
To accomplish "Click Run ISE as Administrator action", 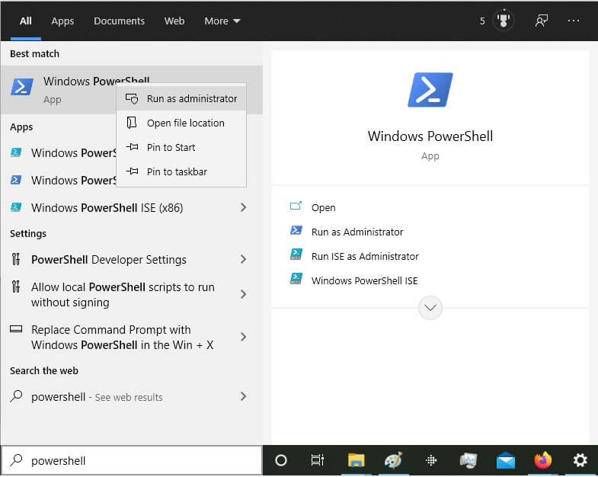I will (365, 256).
